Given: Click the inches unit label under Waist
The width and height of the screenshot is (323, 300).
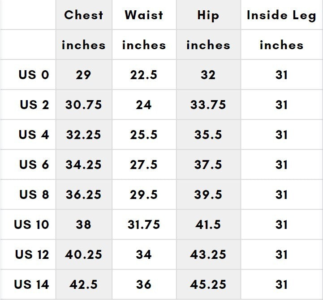Looking at the screenshot, I should point(144,45).
